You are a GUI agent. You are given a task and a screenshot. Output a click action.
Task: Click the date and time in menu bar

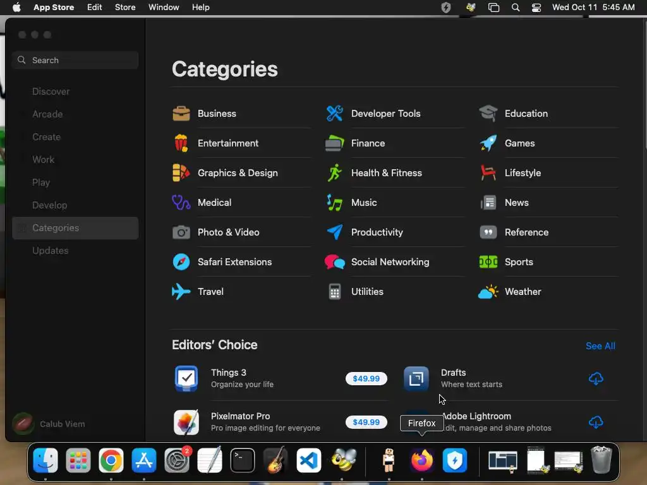pyautogui.click(x=593, y=8)
